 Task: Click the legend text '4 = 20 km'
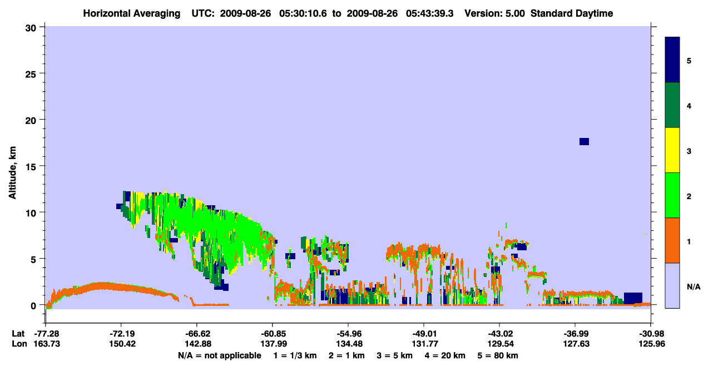pyautogui.click(x=446, y=355)
